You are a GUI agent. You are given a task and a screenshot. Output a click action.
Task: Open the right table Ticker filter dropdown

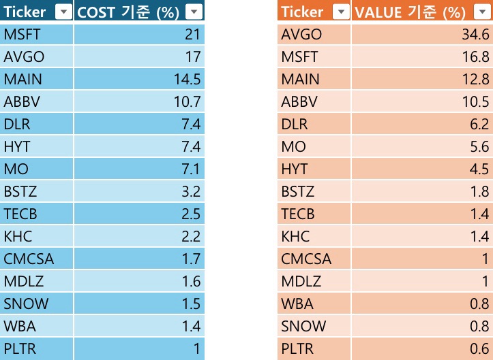340,12
